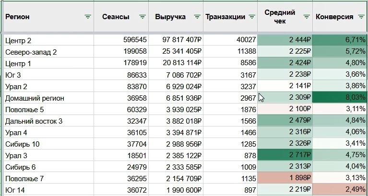Open the filter icon in the Сеансы header
Image resolution: width=368 pixels, height=196 pixels.
142,17
